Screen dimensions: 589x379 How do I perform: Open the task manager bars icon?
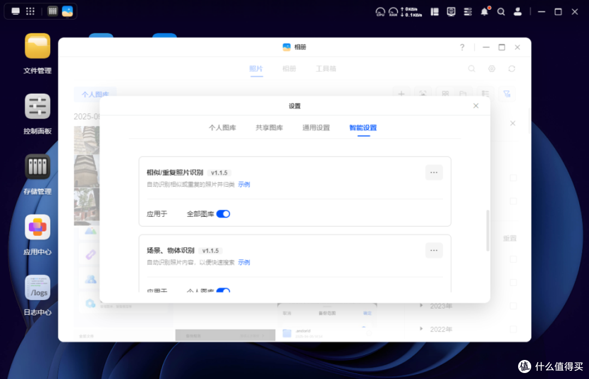pos(468,11)
